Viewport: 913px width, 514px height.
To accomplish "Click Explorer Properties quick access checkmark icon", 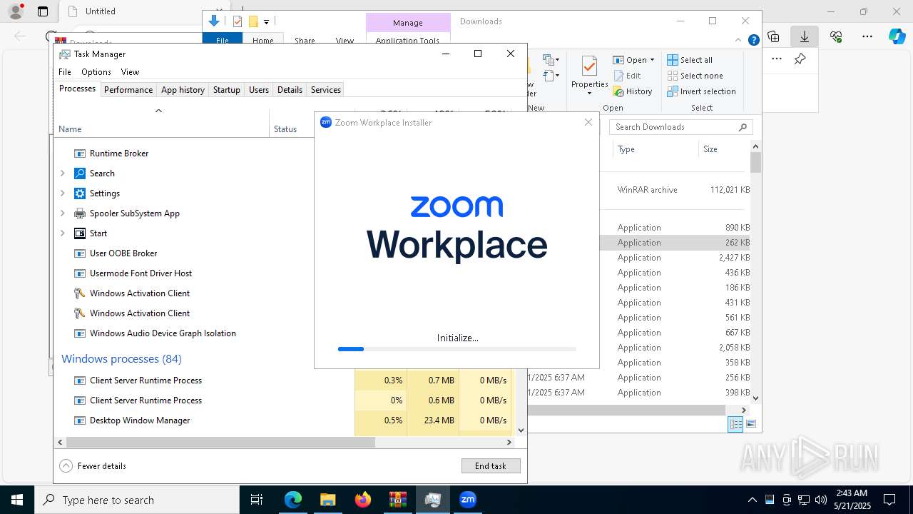I will tap(238, 21).
